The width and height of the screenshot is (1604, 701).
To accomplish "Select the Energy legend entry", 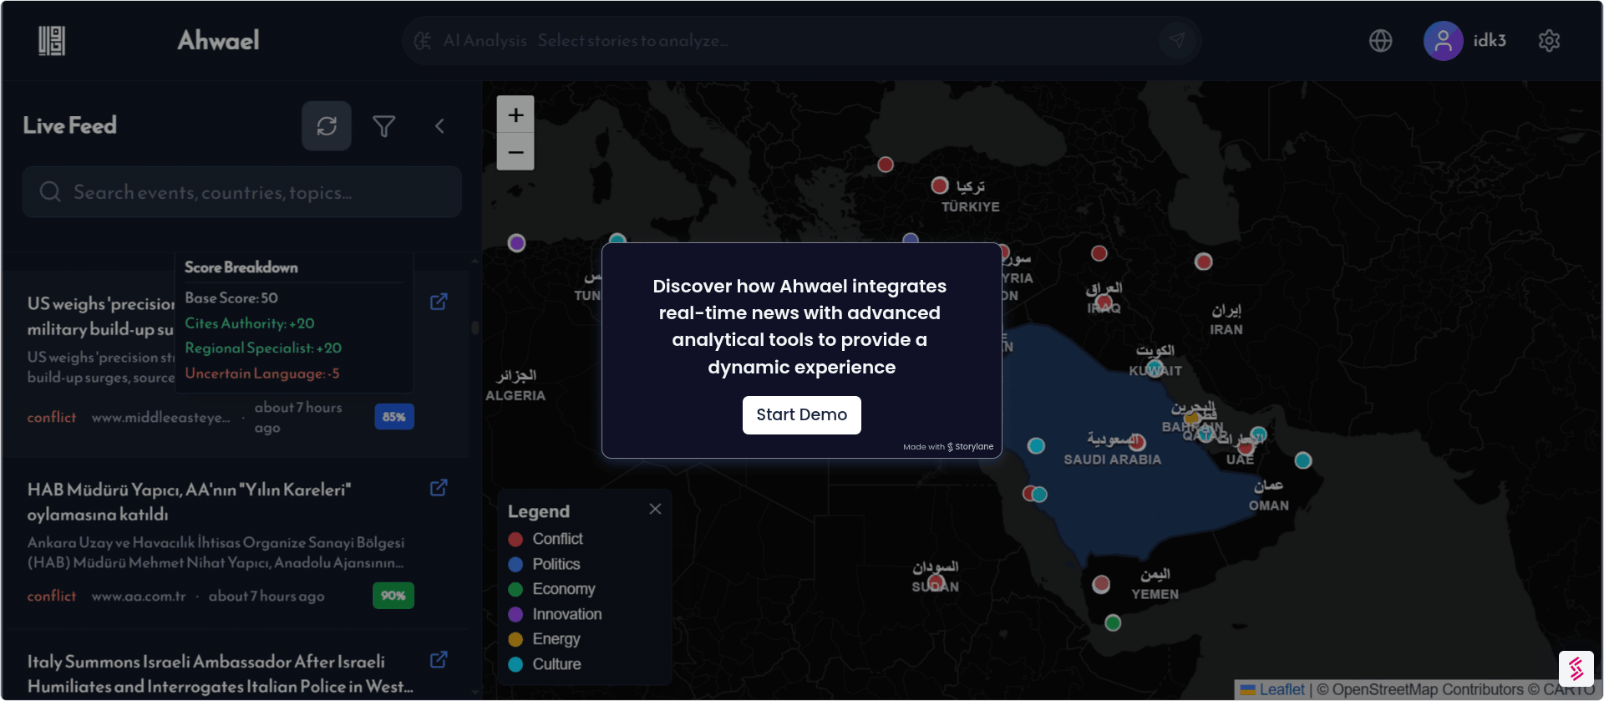I will [x=545, y=639].
